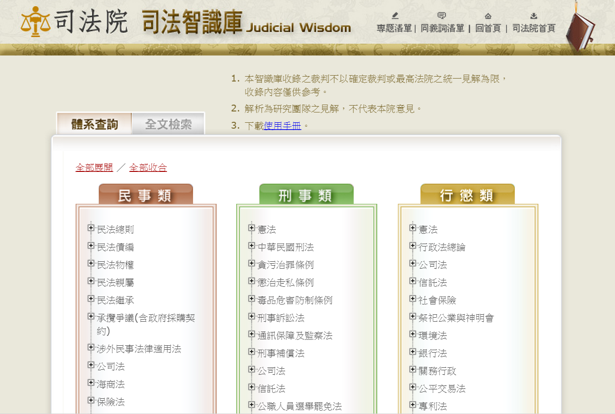Switch to the 全文檢索 tab
Image resolution: width=615 pixels, height=414 pixels.
(x=168, y=124)
